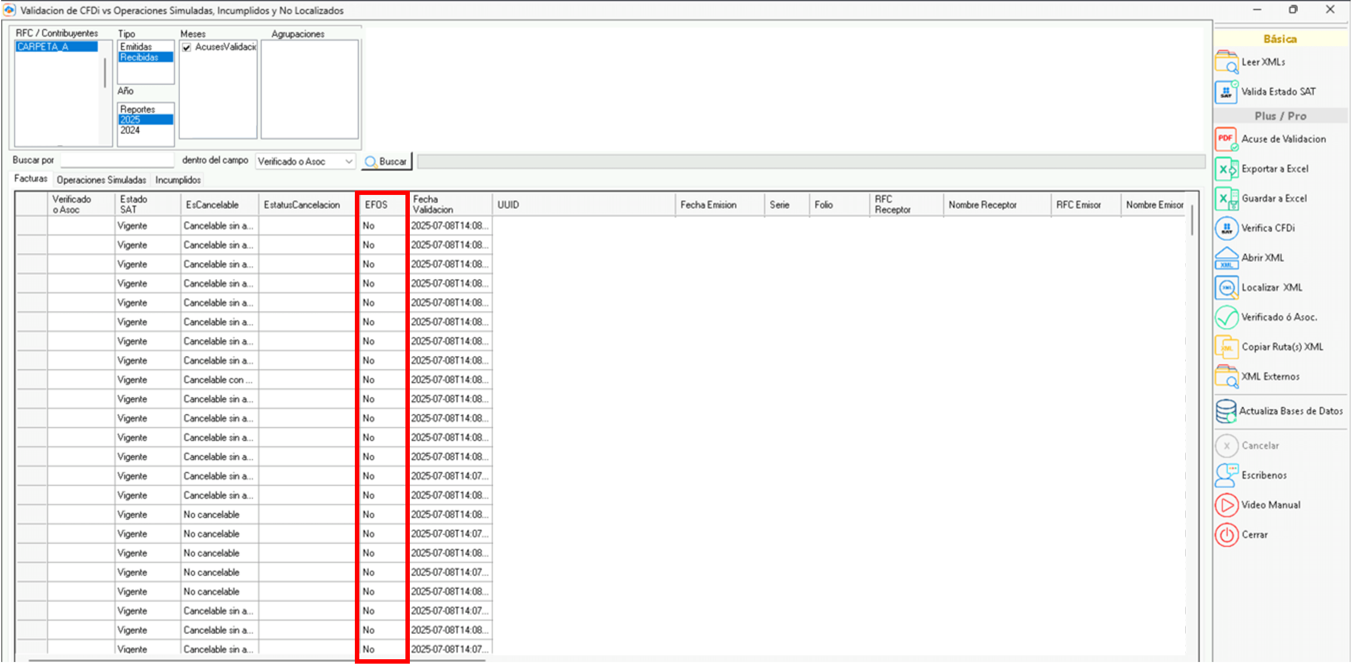
Task: Open the Incumplidos tab
Action: pos(178,180)
